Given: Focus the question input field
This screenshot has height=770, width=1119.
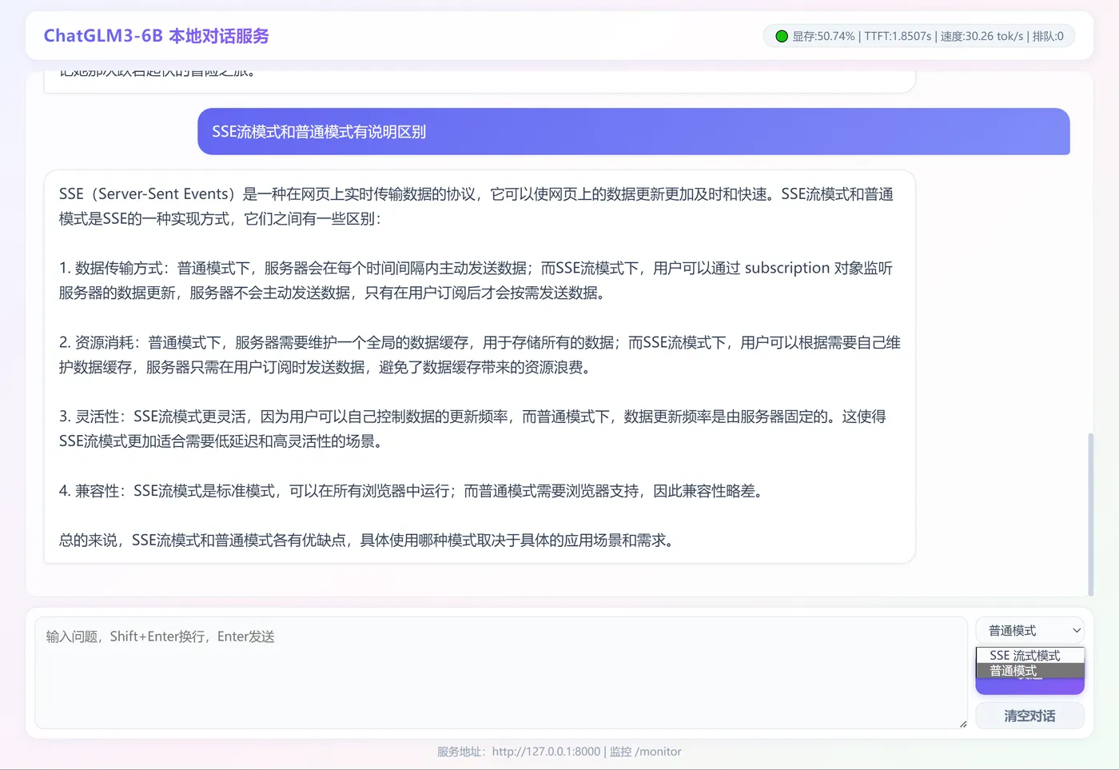Looking at the screenshot, I should (501, 672).
